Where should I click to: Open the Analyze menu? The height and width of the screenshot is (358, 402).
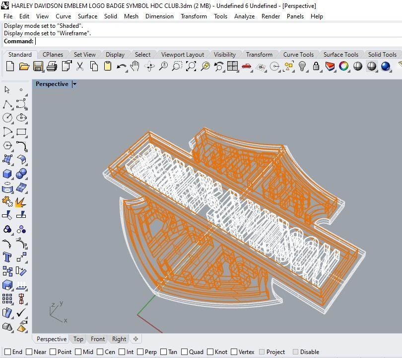coord(244,16)
